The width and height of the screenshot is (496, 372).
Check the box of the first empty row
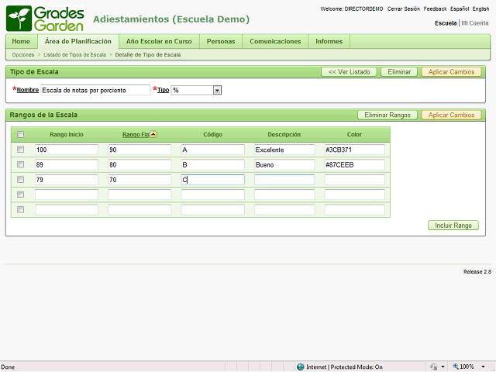click(x=21, y=195)
